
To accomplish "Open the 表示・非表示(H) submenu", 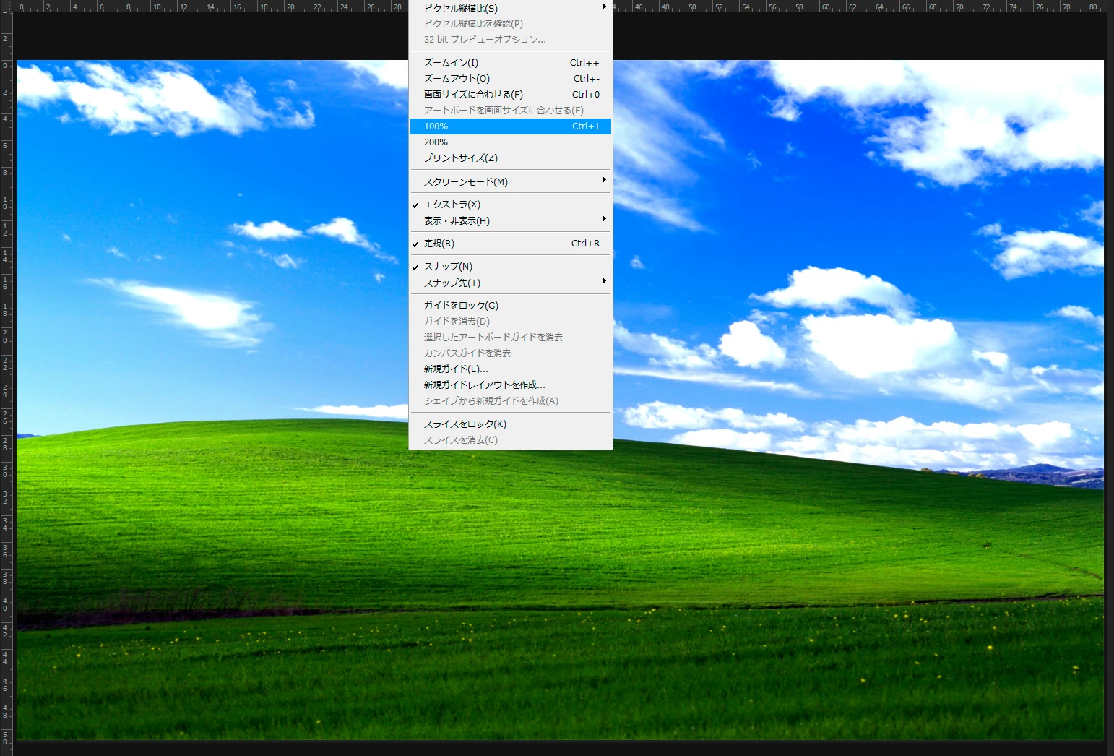I will (511, 220).
